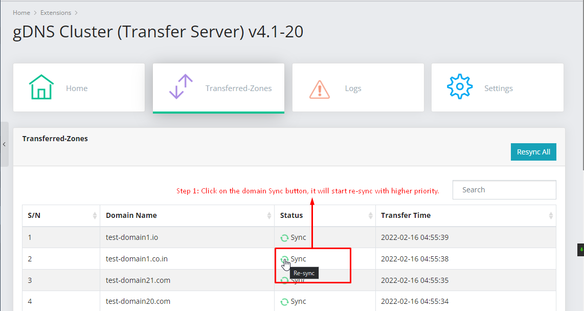584x311 pixels.
Task: Click transfer time 2022-02-16 04:55:38
Action: click(x=415, y=258)
